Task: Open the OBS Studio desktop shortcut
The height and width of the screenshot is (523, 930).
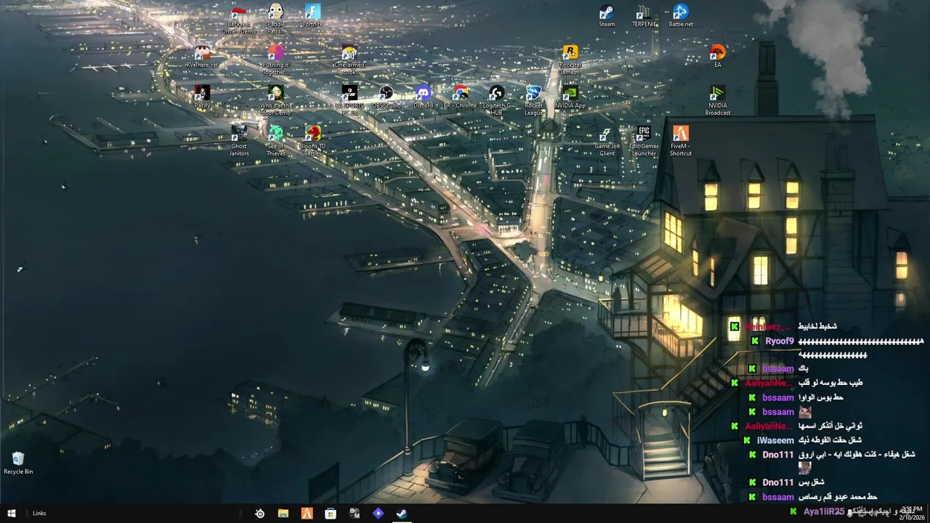Action: (387, 97)
